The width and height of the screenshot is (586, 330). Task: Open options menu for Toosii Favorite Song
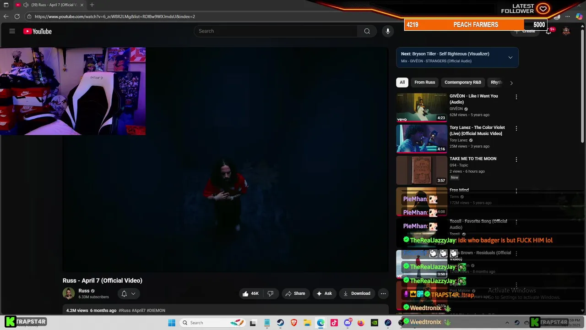point(516,222)
